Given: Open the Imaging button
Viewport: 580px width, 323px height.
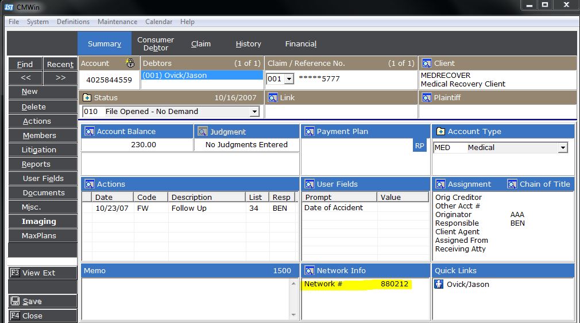Looking at the screenshot, I should coord(42,221).
